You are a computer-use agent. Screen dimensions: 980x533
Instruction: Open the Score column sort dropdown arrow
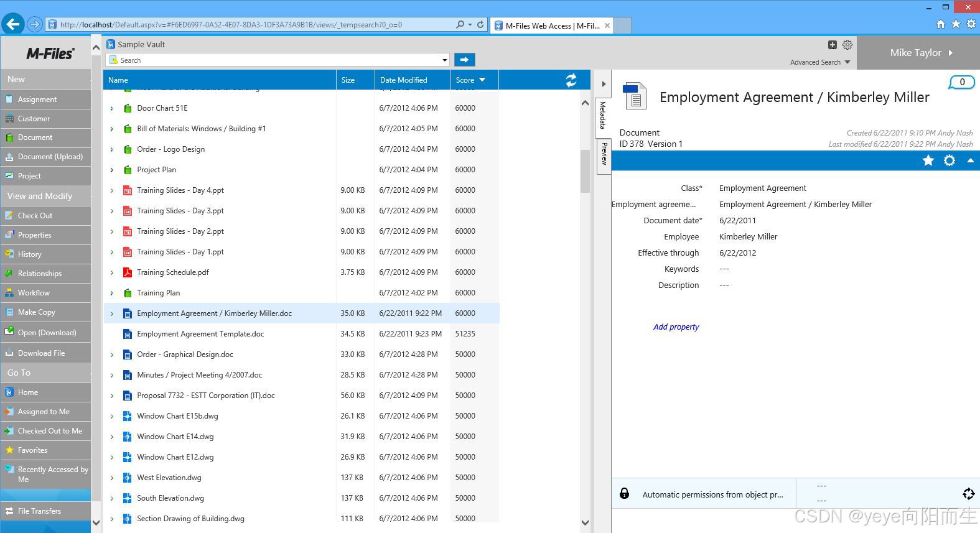[x=482, y=80]
